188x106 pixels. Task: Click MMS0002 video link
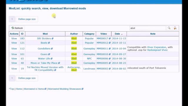coord(103,69)
